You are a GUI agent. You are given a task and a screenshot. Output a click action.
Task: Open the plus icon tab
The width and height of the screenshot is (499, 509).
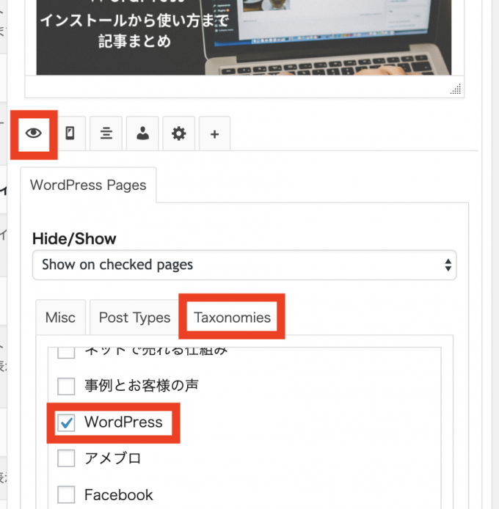pyautogui.click(x=214, y=133)
